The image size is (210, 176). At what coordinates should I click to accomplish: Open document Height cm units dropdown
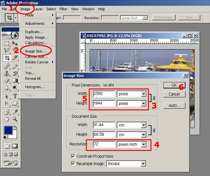tap(143, 135)
